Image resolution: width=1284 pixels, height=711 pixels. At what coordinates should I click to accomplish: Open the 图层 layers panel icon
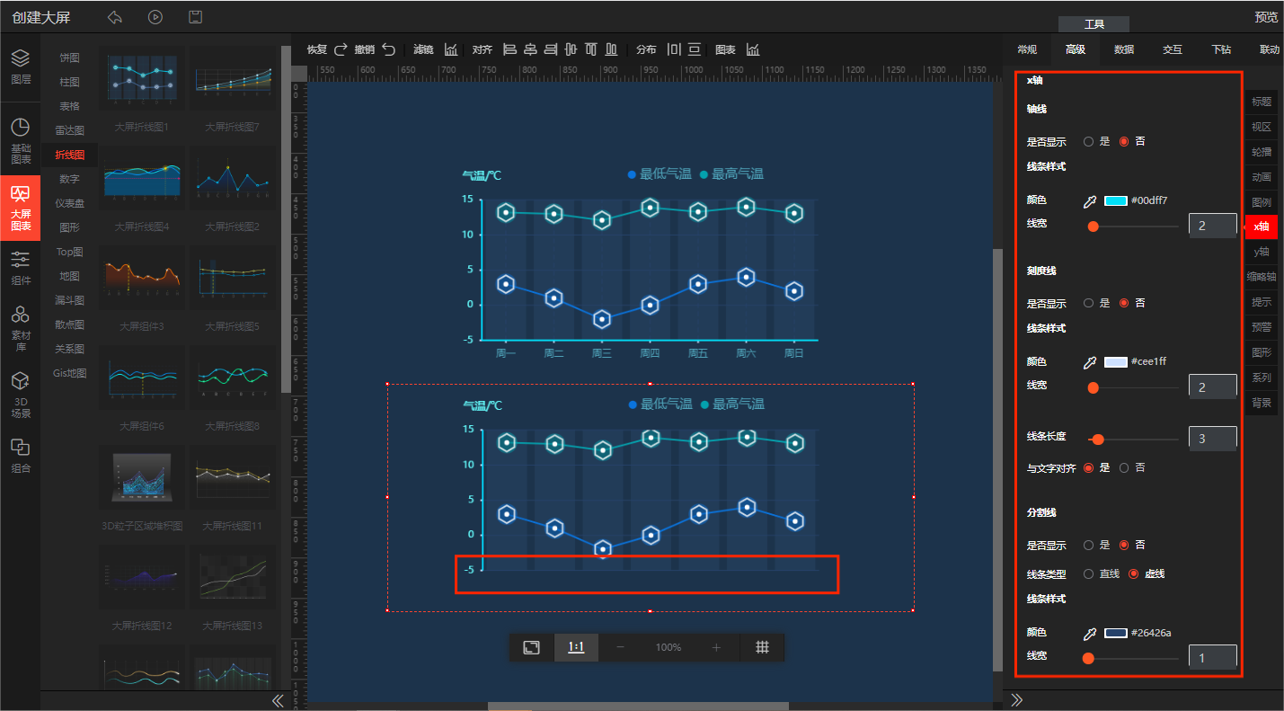coord(20,66)
